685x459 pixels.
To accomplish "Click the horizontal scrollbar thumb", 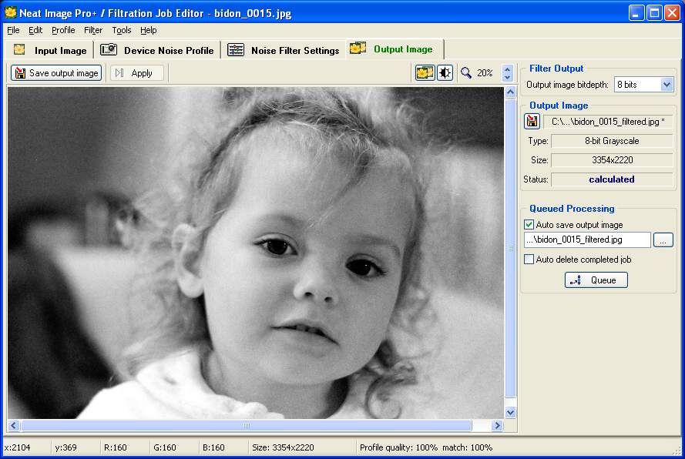I will point(247,425).
